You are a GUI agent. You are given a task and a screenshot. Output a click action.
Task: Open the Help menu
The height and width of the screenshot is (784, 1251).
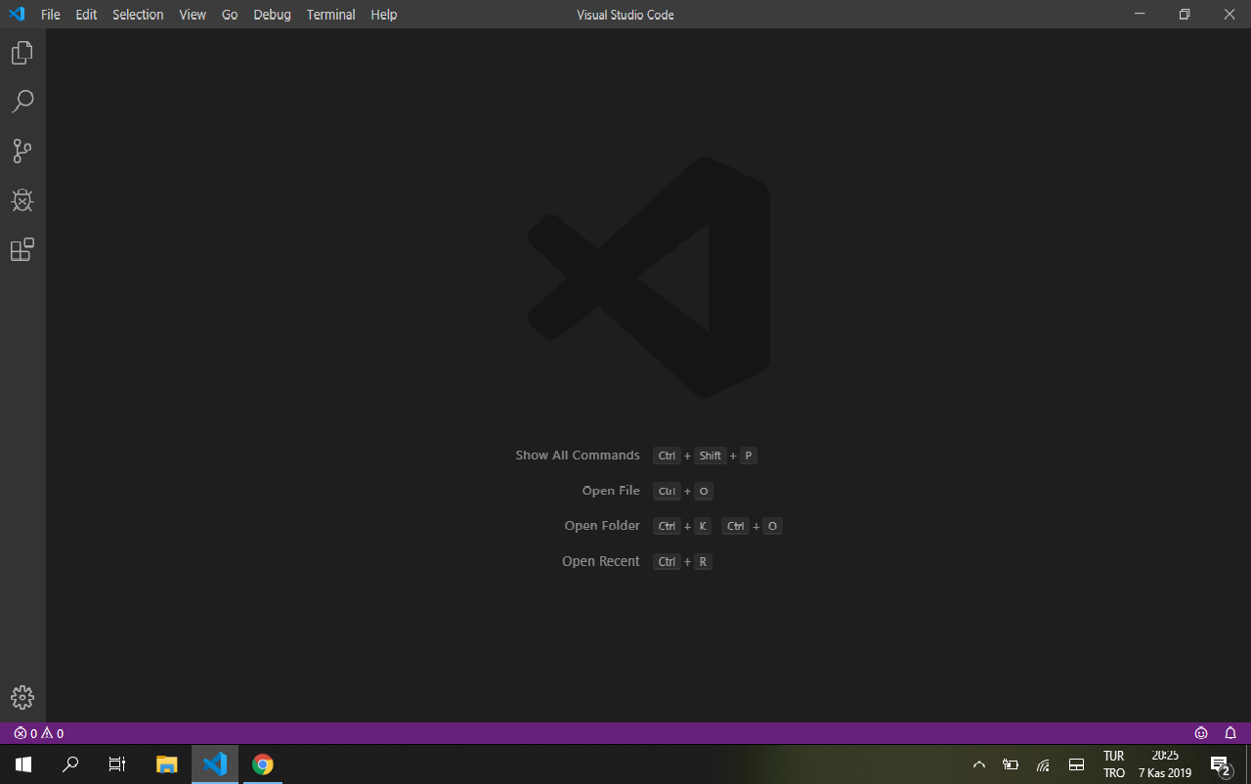pyautogui.click(x=384, y=15)
